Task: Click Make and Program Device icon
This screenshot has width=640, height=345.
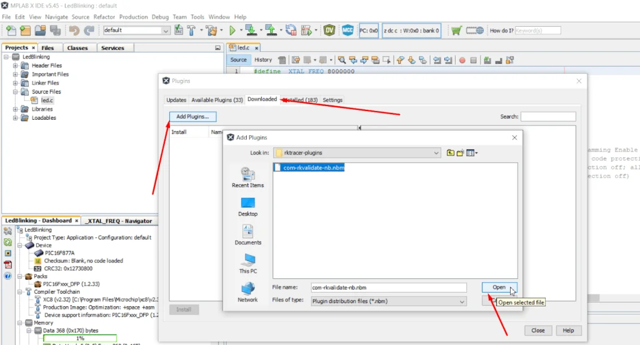Action: point(251,30)
